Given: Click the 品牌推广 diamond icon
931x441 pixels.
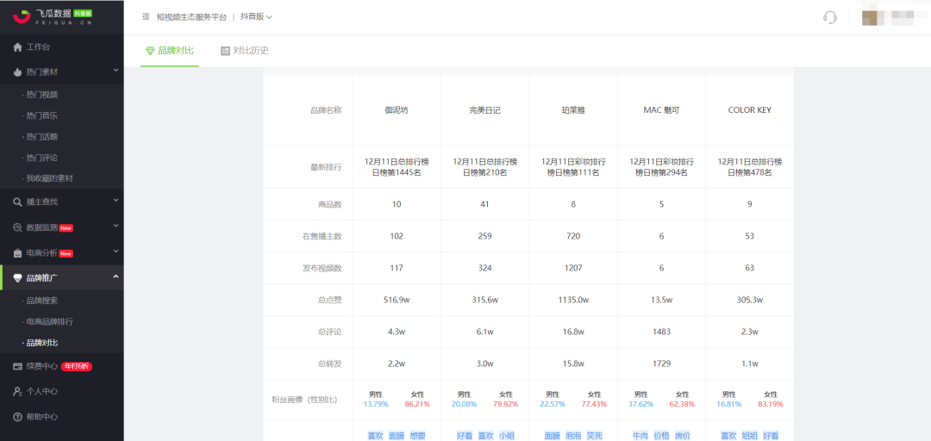Looking at the screenshot, I should 18,277.
